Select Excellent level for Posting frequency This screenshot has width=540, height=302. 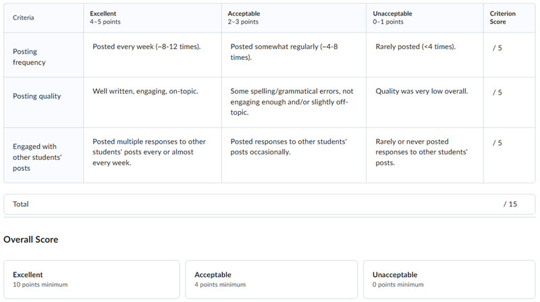tap(153, 53)
